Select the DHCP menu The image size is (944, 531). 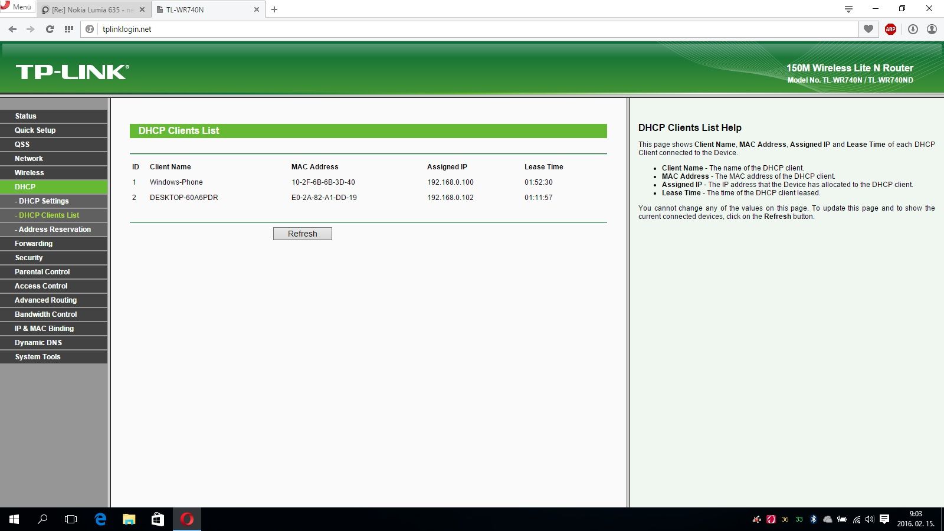coord(54,187)
